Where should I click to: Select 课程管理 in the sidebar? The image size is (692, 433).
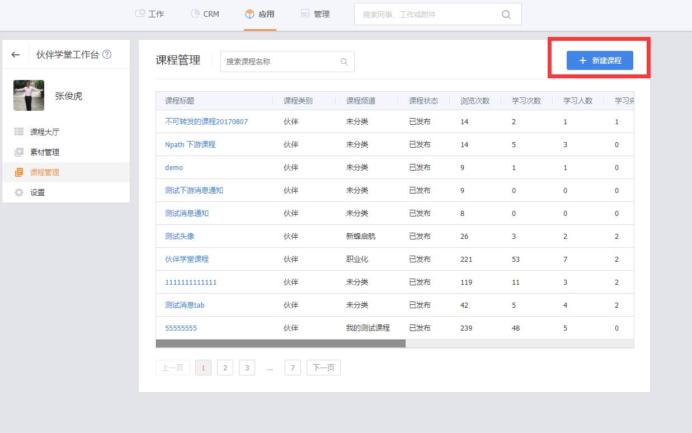tap(44, 172)
